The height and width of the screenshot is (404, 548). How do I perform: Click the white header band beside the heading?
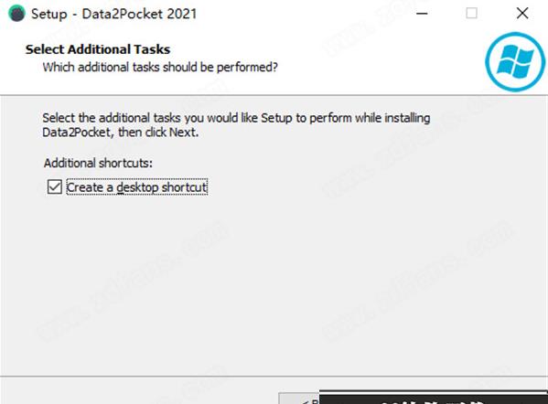click(x=378, y=59)
